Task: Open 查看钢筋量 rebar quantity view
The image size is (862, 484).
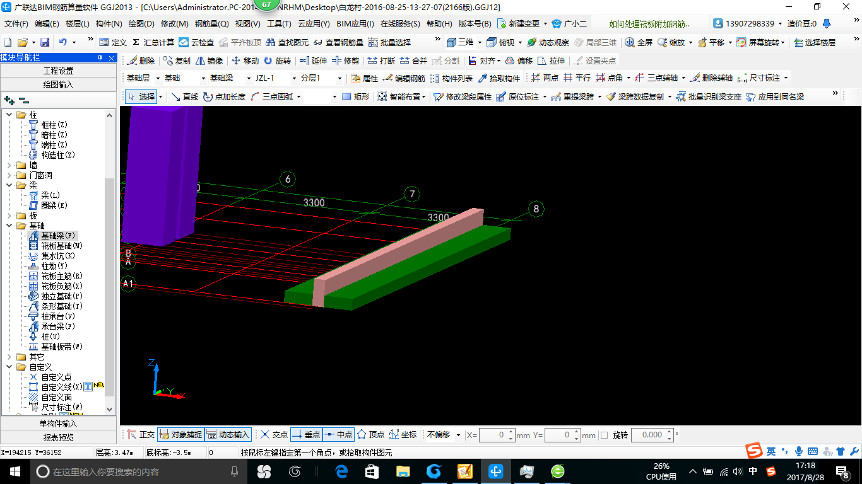Action: pyautogui.click(x=338, y=42)
